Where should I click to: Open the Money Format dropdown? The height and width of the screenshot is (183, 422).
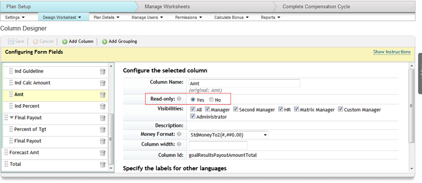point(229,135)
